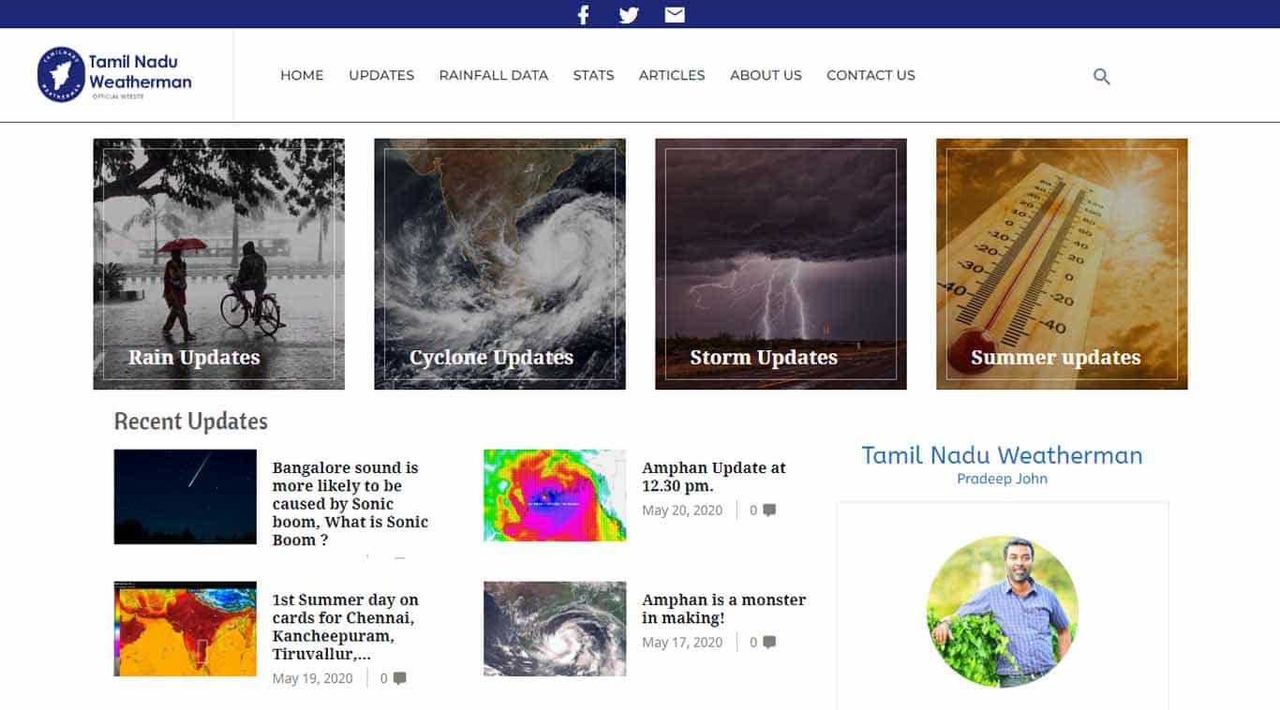Open the Twitter profile icon

pyautogui.click(x=629, y=14)
